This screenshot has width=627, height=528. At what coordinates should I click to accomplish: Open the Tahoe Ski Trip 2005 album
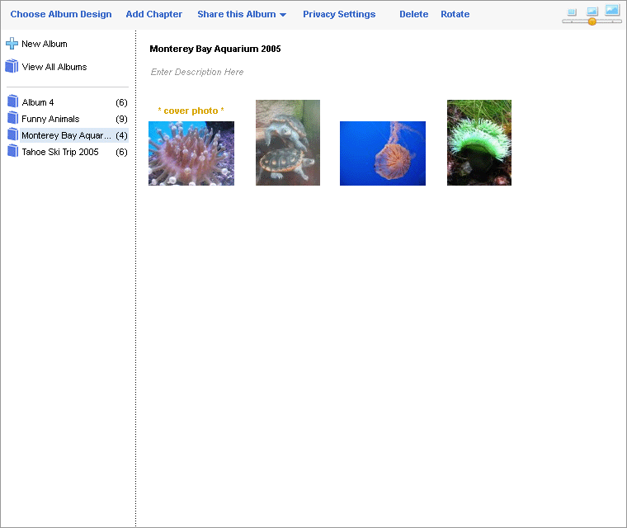tap(60, 152)
